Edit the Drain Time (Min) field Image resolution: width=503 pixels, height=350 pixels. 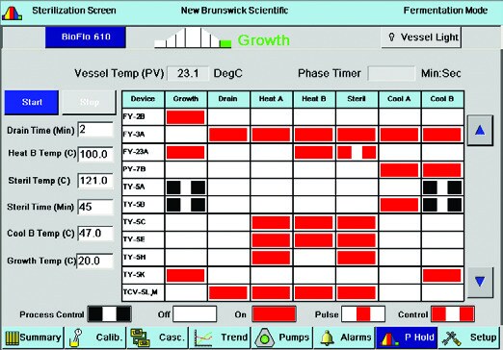tap(95, 130)
